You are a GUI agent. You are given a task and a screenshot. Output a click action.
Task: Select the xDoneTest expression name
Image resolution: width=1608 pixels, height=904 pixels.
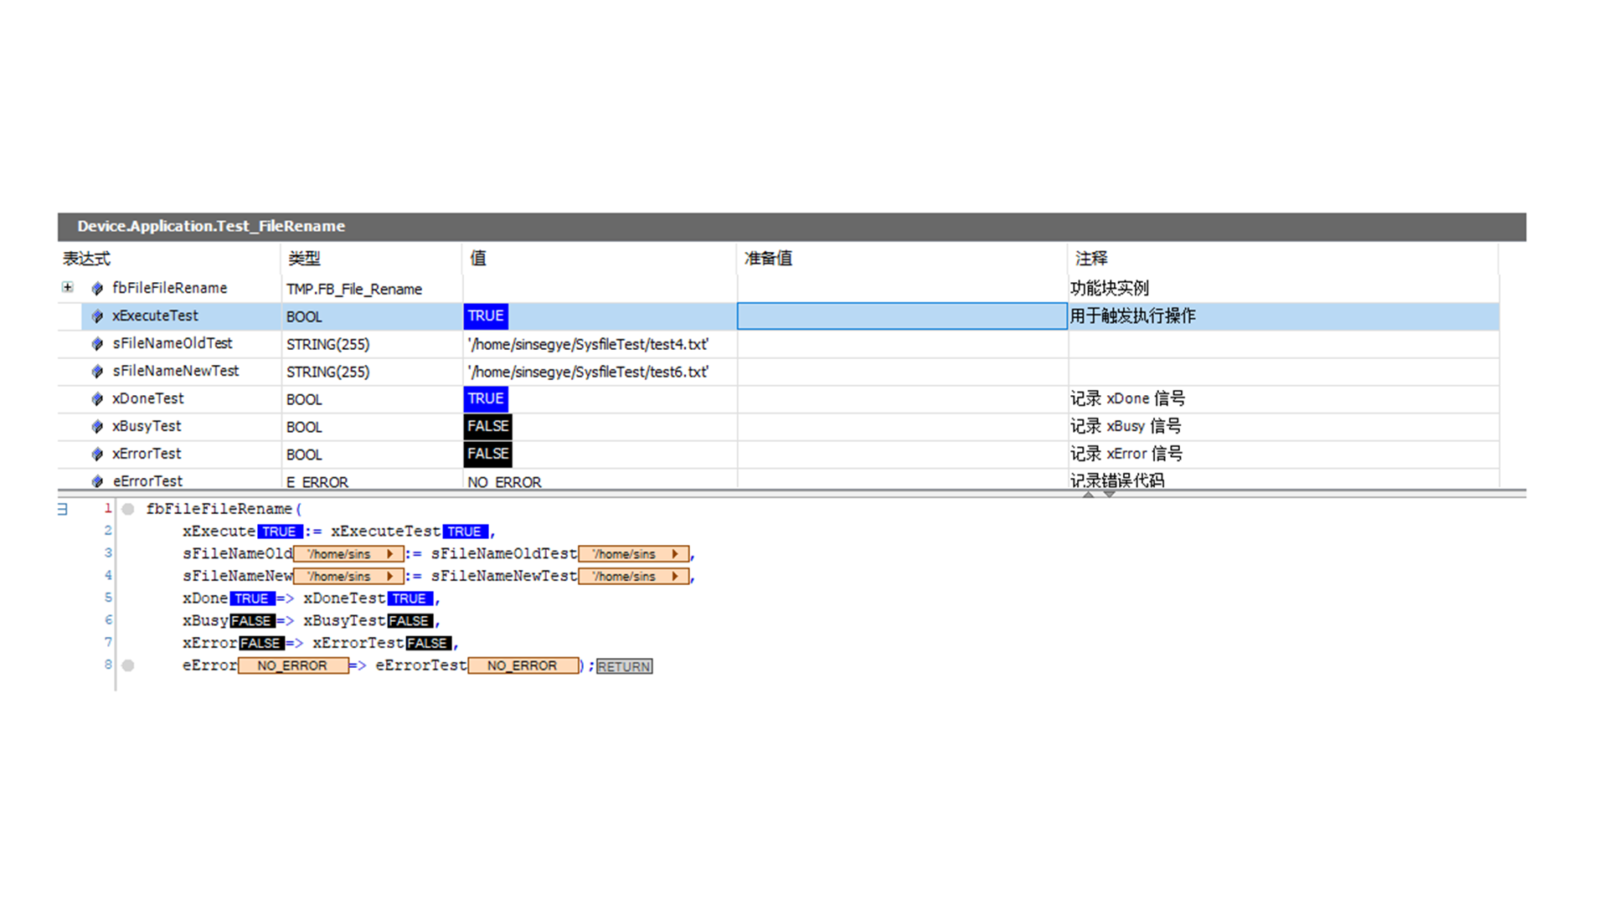pos(148,398)
